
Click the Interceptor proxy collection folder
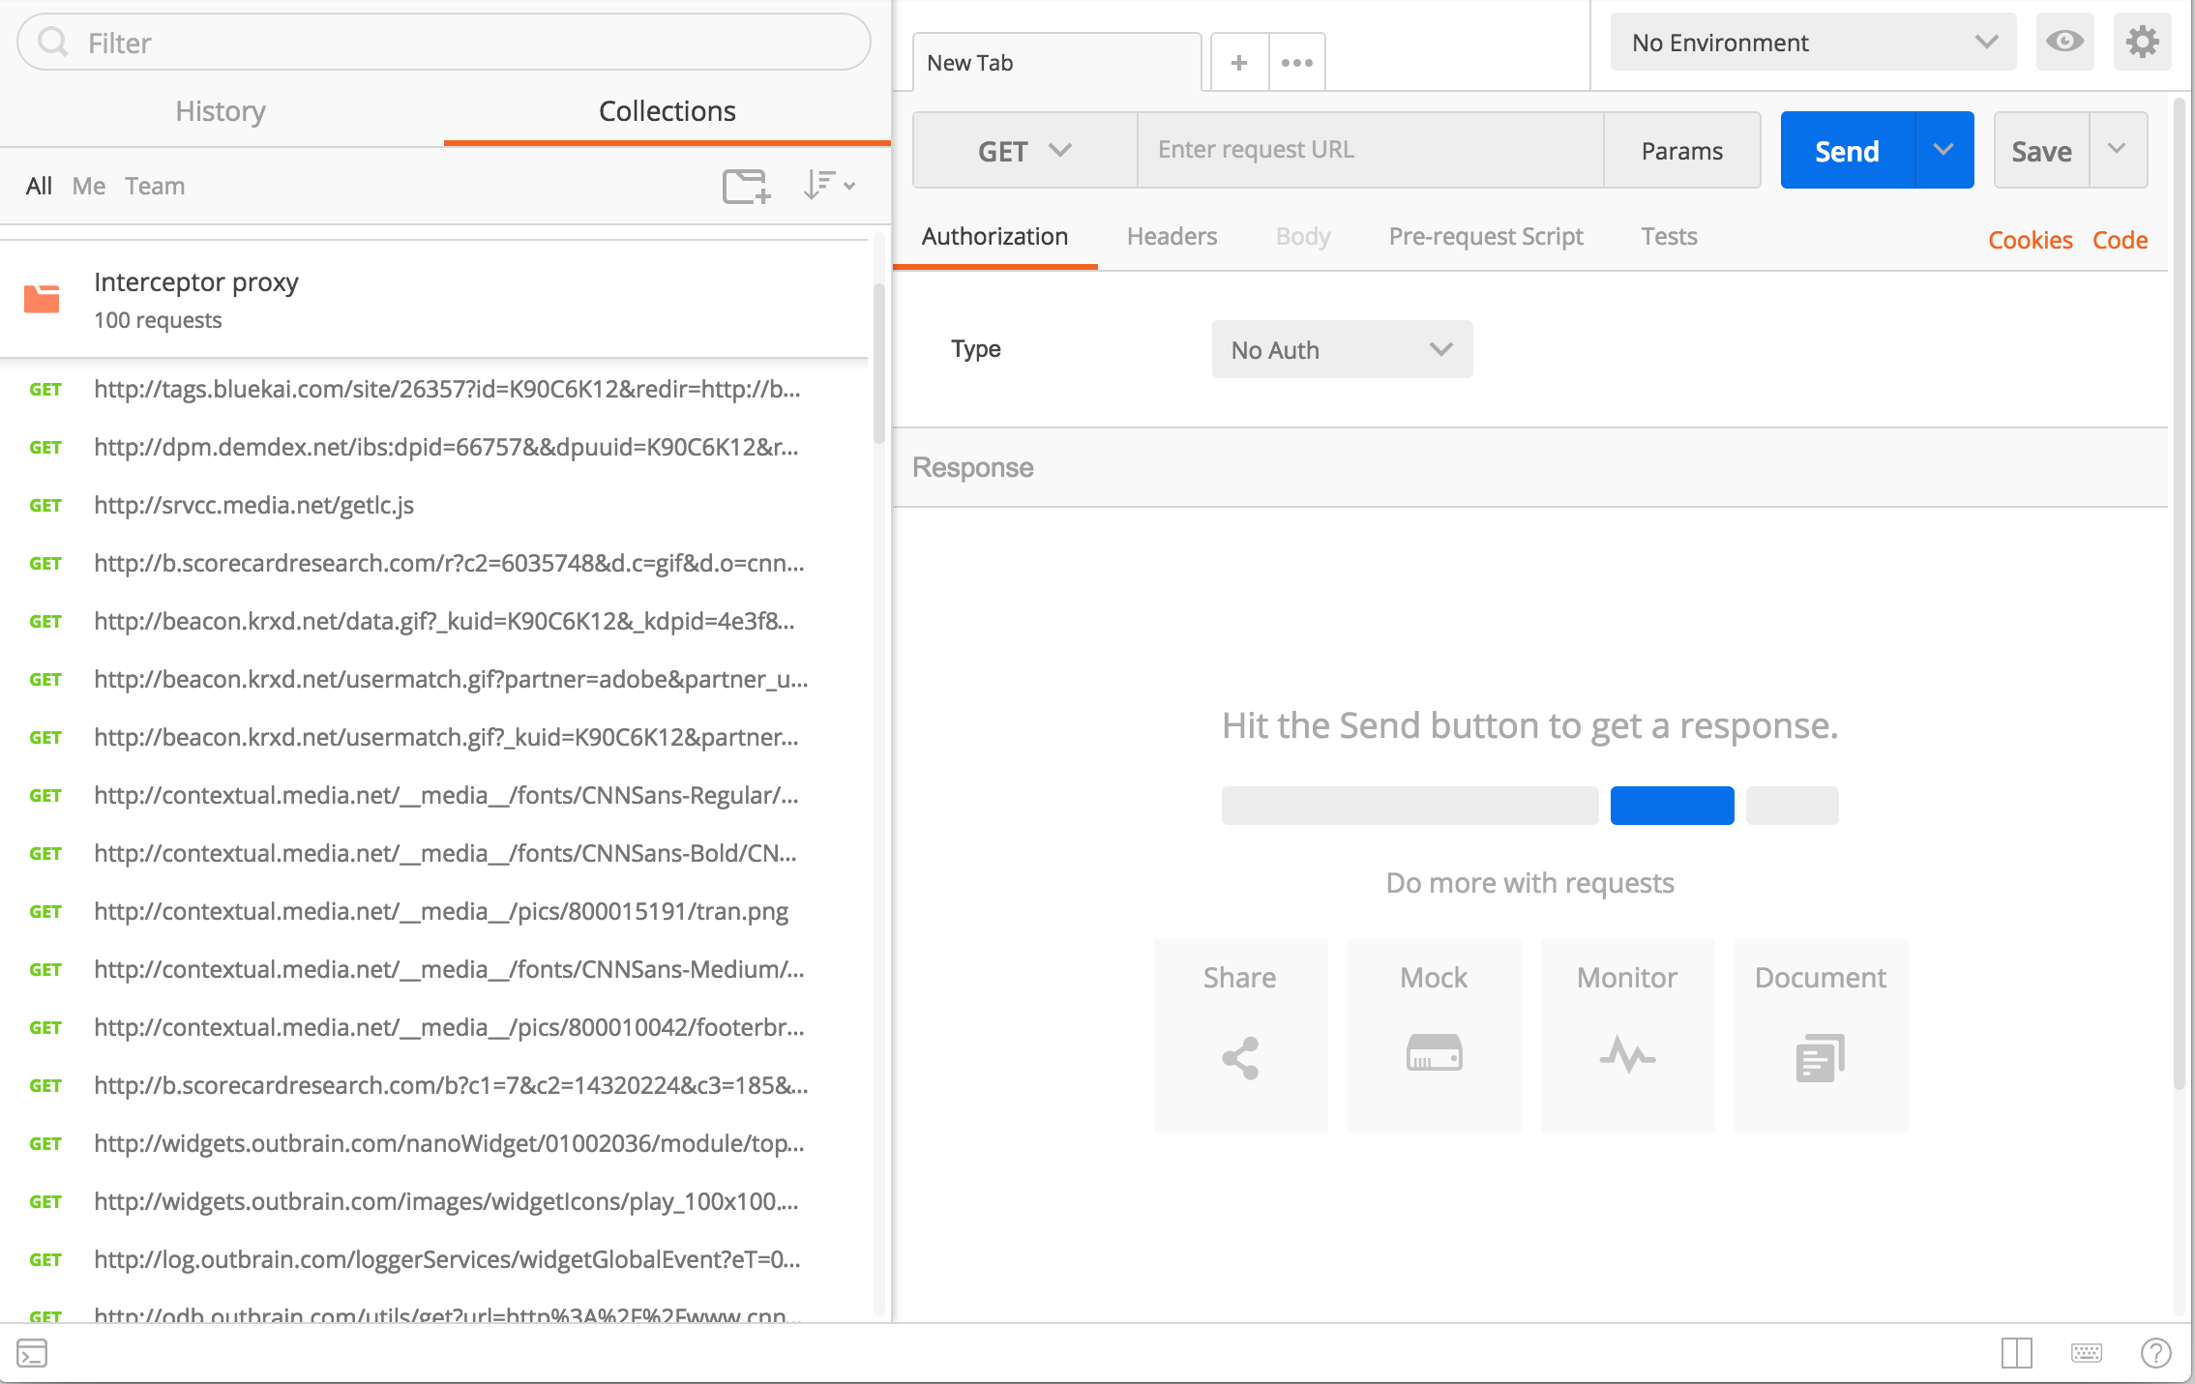[196, 300]
